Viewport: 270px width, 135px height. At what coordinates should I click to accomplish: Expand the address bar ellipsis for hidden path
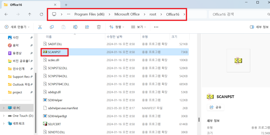pos(69,14)
